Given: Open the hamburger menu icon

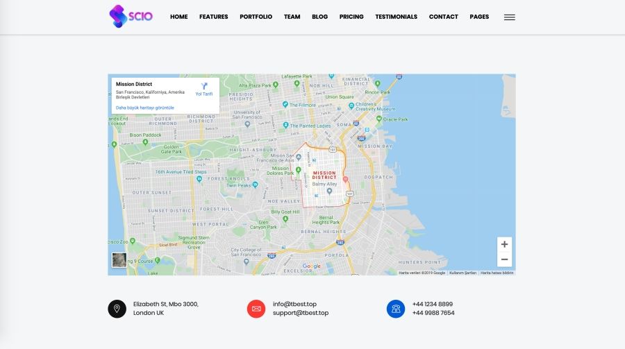Looking at the screenshot, I should coord(510,17).
